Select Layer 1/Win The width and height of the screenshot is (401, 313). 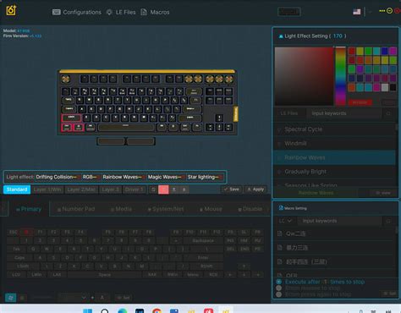pos(47,189)
